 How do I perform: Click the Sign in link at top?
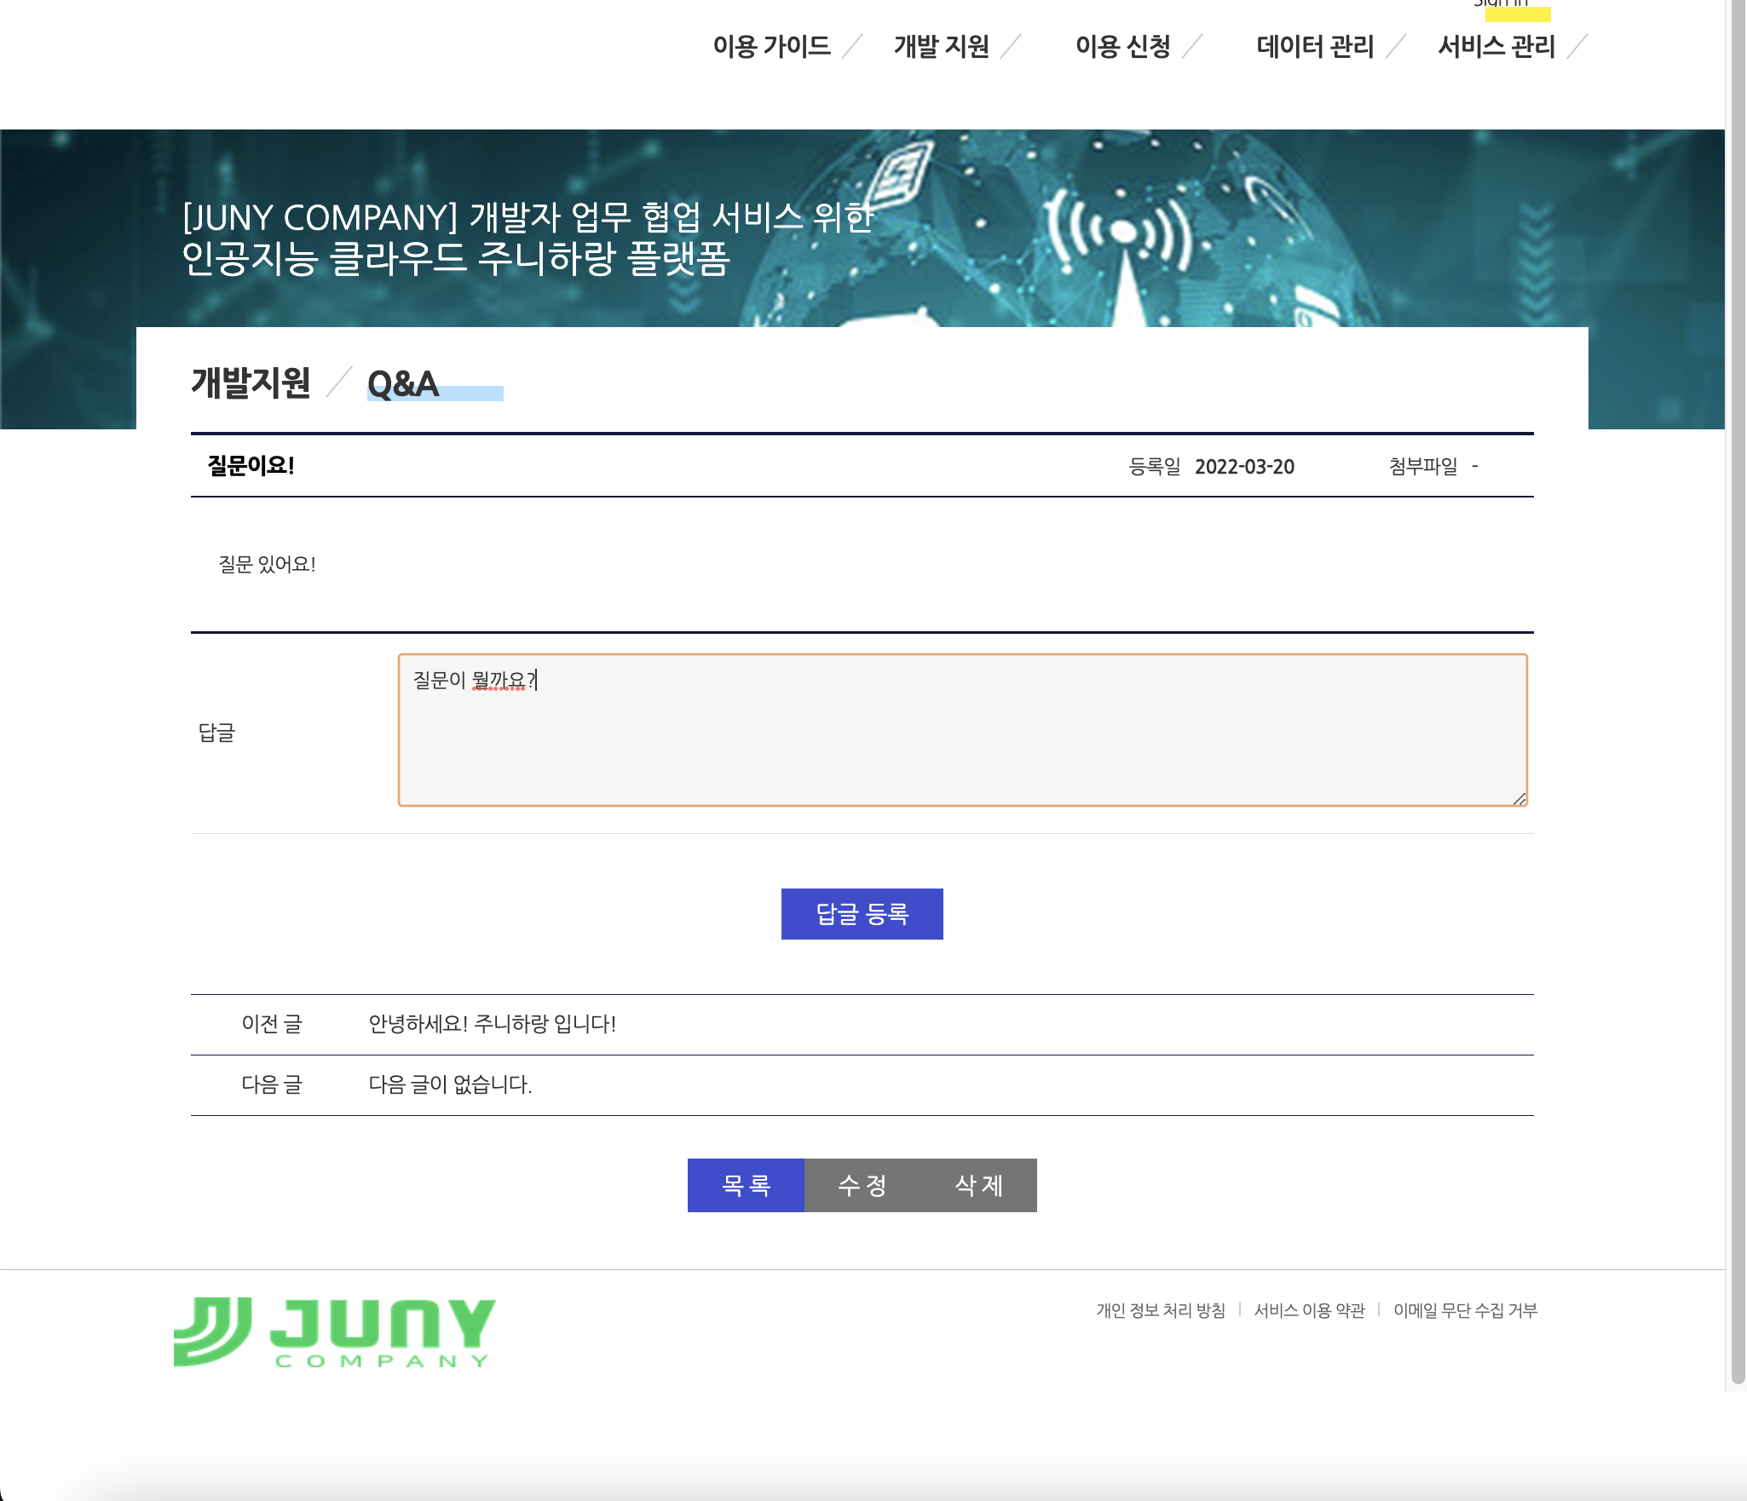pos(1502,4)
